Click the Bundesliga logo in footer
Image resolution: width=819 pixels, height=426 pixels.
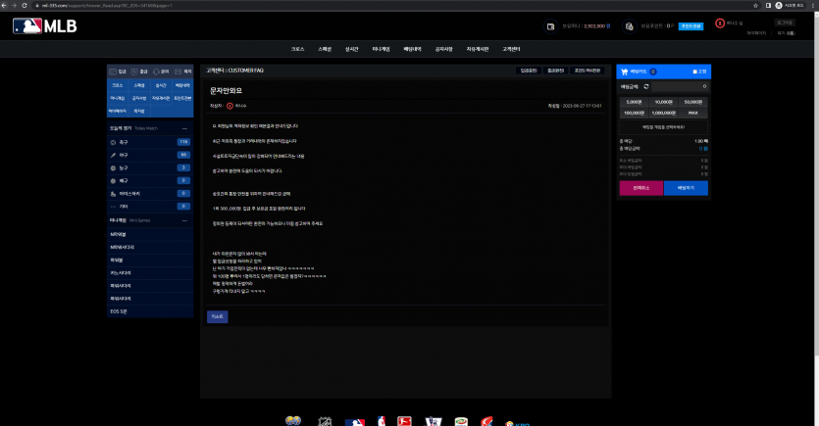click(404, 421)
